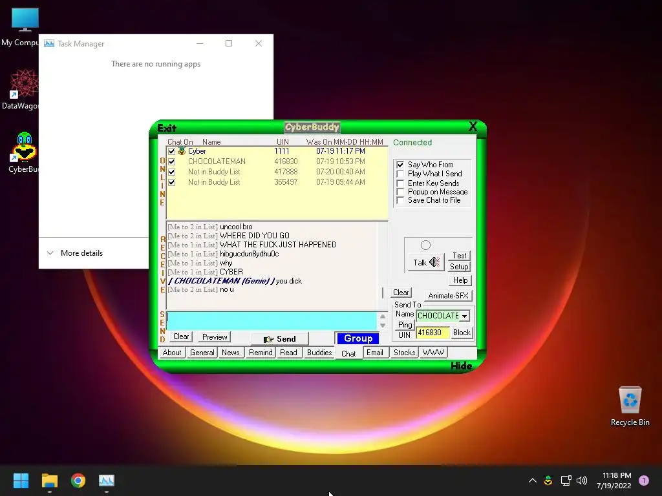Open the Read tab
The width and height of the screenshot is (662, 496).
point(288,353)
